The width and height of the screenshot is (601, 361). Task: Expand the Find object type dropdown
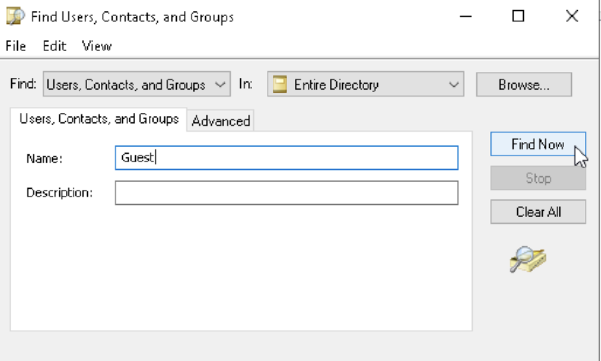click(x=136, y=84)
